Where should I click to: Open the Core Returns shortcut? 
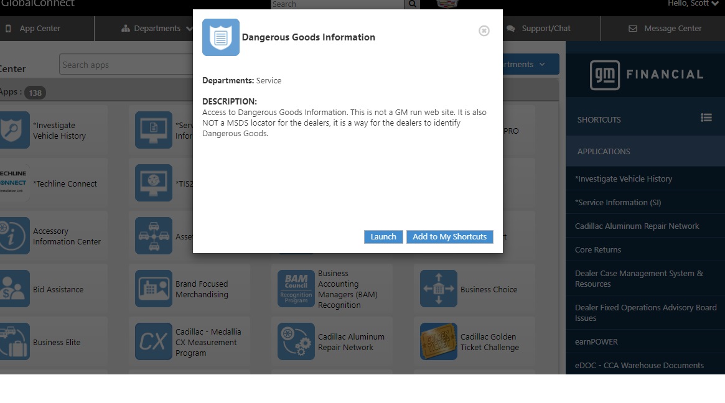(x=598, y=249)
